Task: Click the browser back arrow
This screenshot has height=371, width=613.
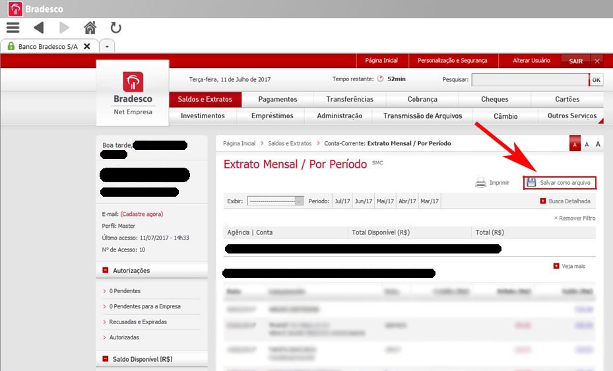Action: pos(38,28)
